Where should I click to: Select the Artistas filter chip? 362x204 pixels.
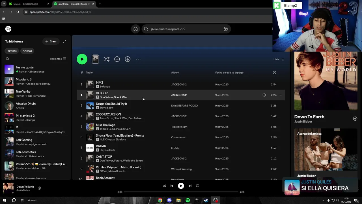pos(27,51)
